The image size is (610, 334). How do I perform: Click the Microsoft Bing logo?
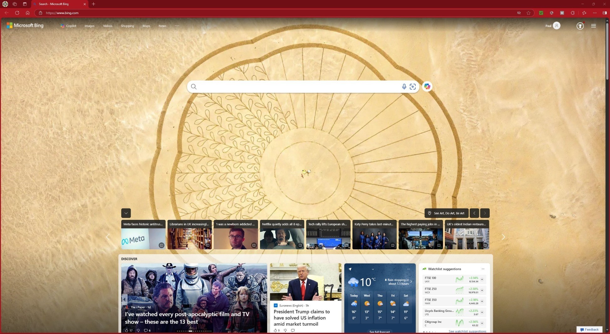(25, 25)
